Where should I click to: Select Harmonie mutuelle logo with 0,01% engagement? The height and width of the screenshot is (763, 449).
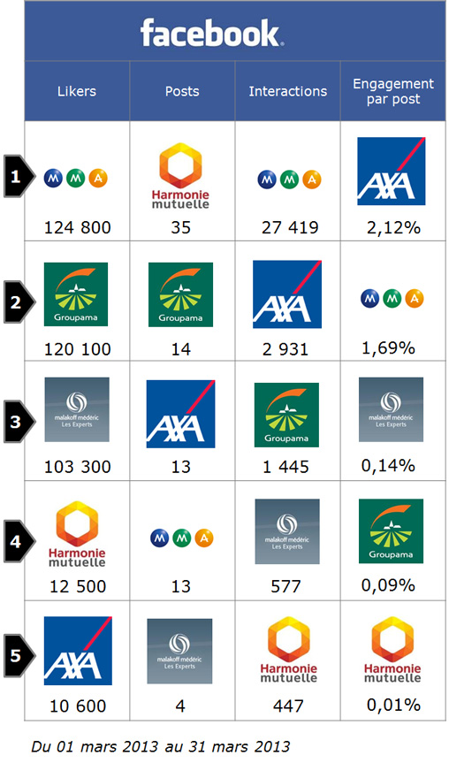(x=392, y=650)
